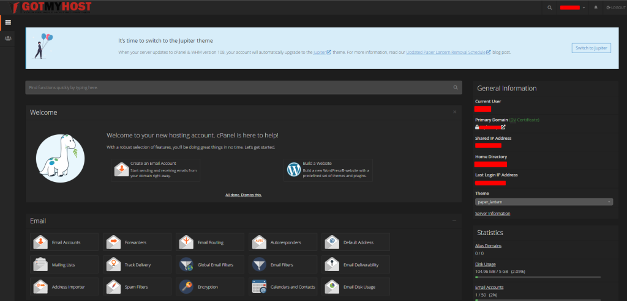627x301 pixels.
Task: Collapse the Email section
Action: coord(454,220)
